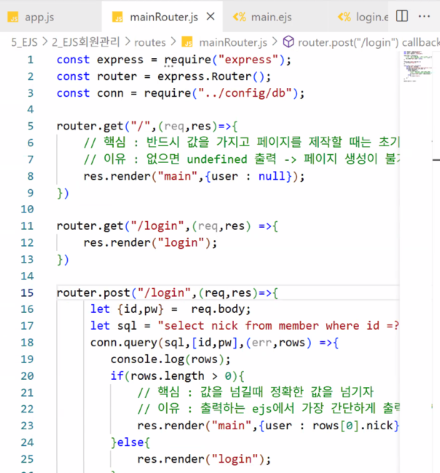Click line number 15 in the gutter
The height and width of the screenshot is (473, 440).
point(27,293)
